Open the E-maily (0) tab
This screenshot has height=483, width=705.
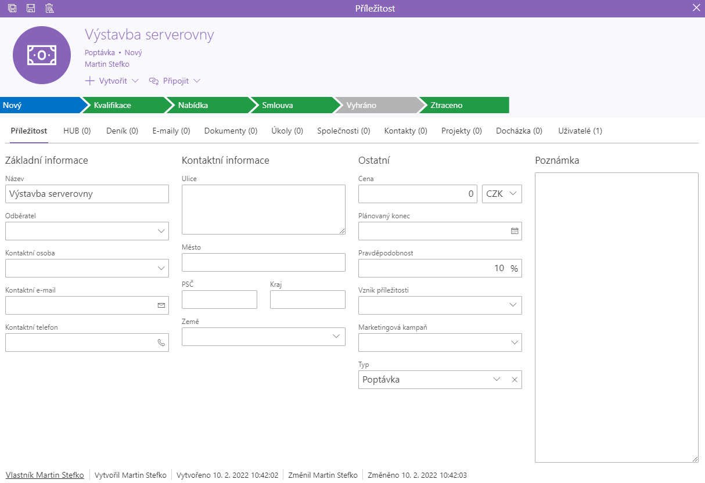click(171, 131)
